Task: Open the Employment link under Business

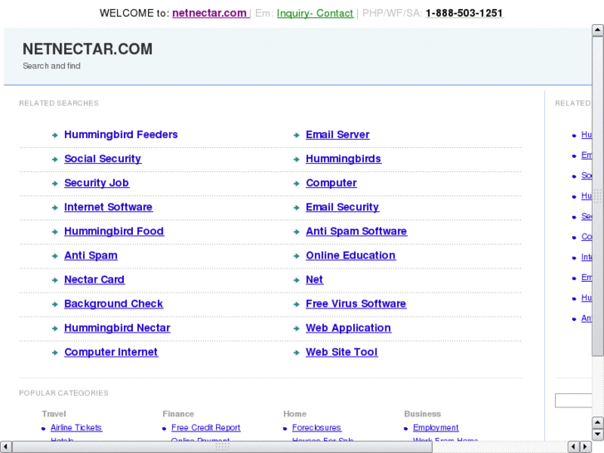Action: tap(435, 427)
